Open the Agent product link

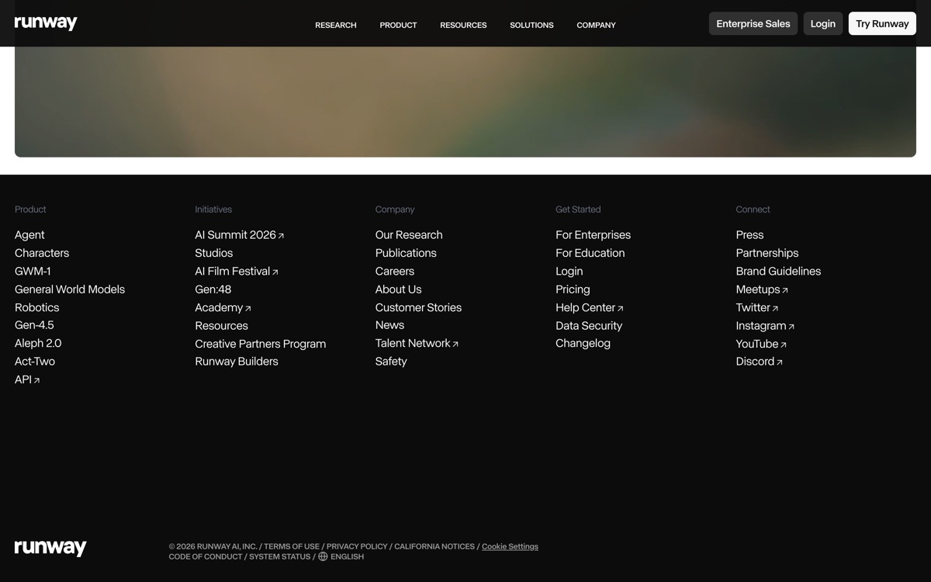click(29, 234)
